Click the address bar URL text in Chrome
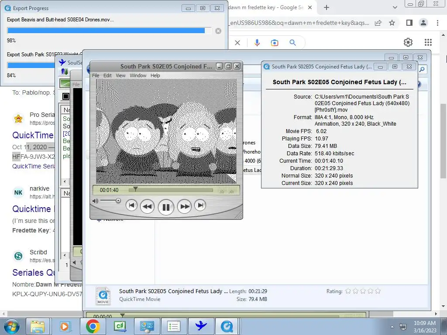This screenshot has width=447, height=335. point(299,23)
